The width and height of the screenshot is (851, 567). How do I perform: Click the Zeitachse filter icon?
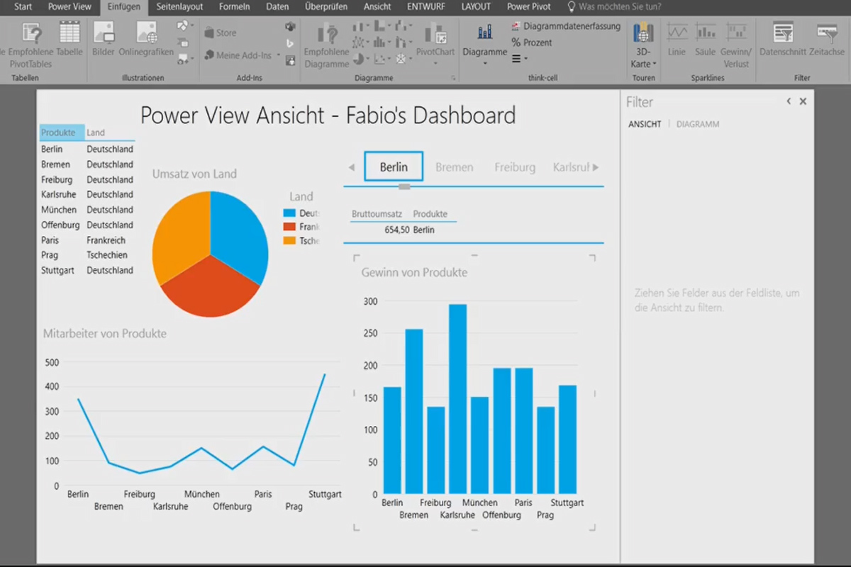(827, 33)
